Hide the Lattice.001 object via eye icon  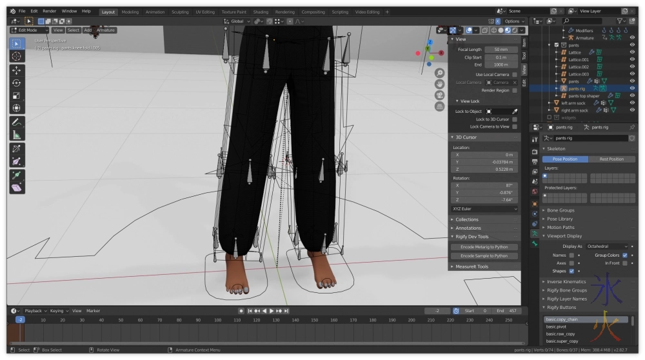tap(632, 60)
